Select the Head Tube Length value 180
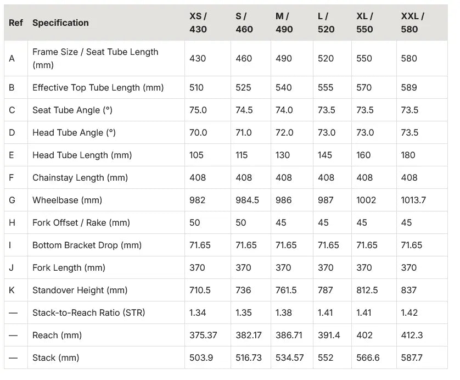The height and width of the screenshot is (380, 460). pos(408,155)
